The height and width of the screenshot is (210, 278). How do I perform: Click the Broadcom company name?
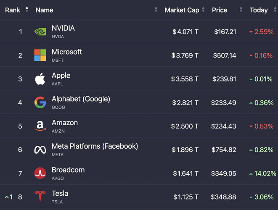(68, 170)
